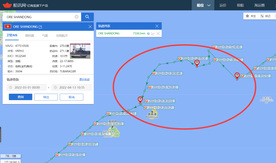Screen dimensions: 276x163
Task: Toggle track visibility eye icon in 轨迹列表
Action: point(148,34)
